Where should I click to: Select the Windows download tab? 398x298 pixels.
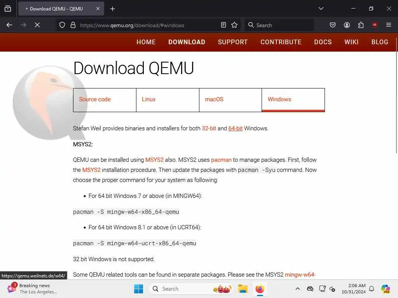tap(293, 100)
